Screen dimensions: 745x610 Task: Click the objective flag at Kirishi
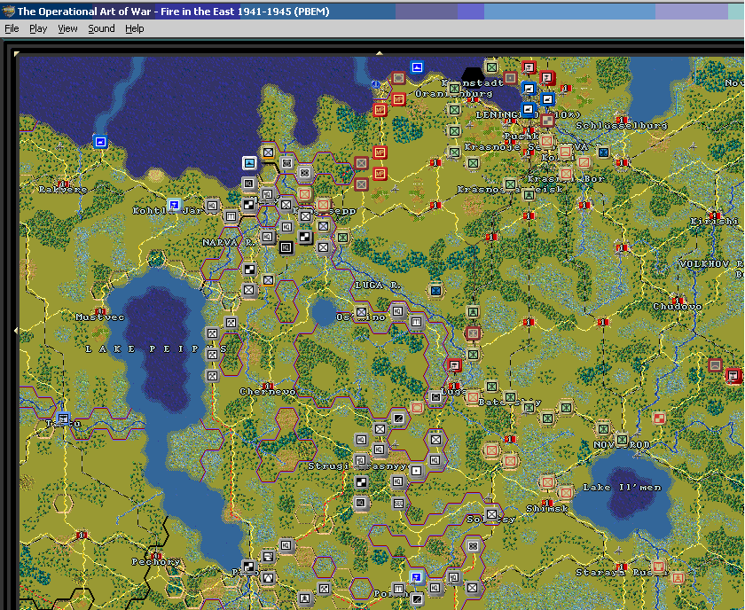[714, 215]
